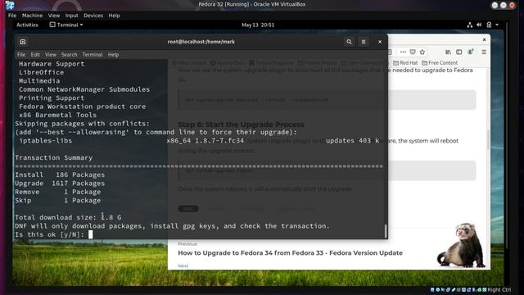Screen dimensions: 524x295
Task: Click the VirtualBox hard disk status icon
Action: tap(432, 289)
